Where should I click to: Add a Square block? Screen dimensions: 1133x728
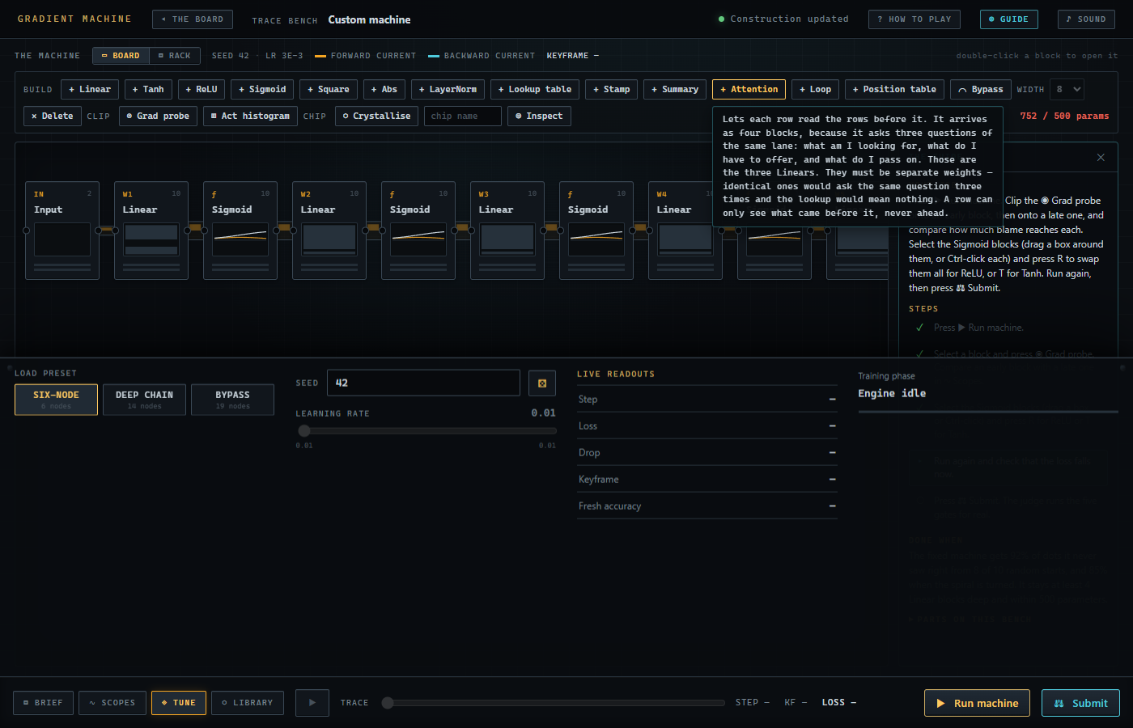pyautogui.click(x=329, y=90)
